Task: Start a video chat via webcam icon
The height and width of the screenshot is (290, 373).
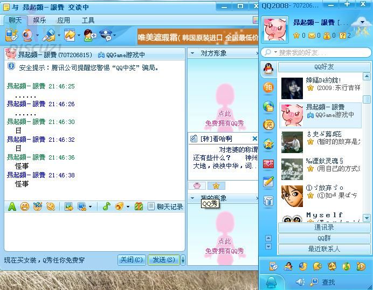Action: [27, 36]
